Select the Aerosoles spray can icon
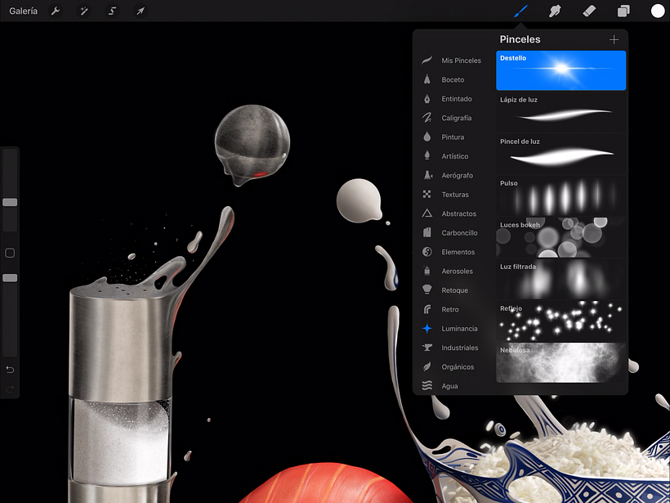 pyautogui.click(x=427, y=271)
